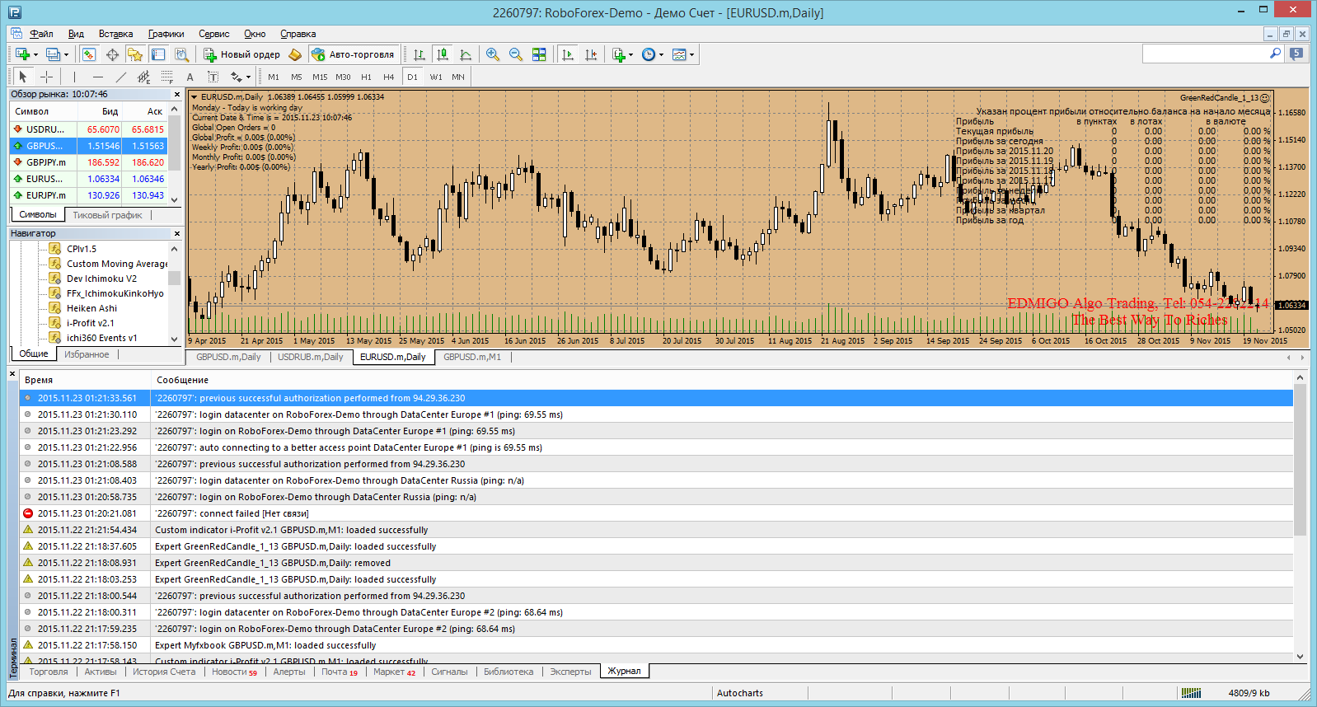
Task: Open the indicators list dropdown arrow
Action: 631,55
